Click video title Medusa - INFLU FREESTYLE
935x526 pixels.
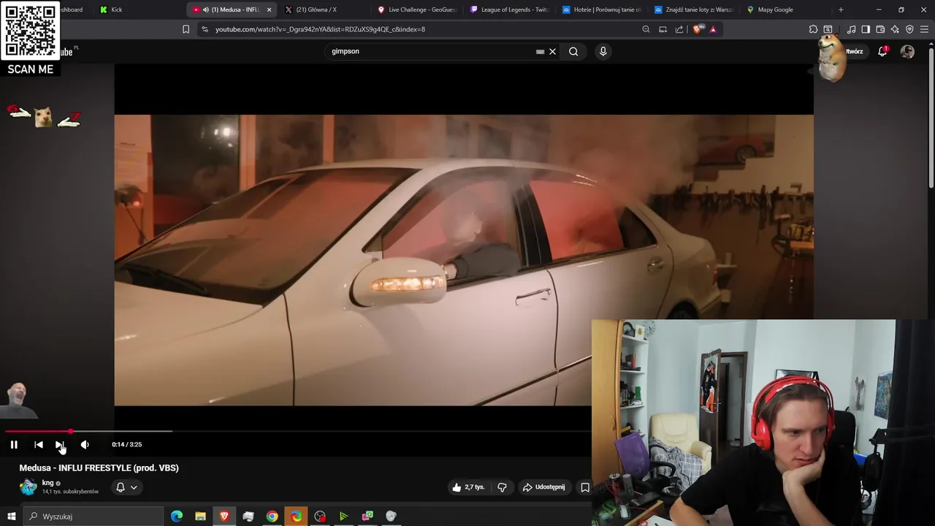tap(99, 468)
